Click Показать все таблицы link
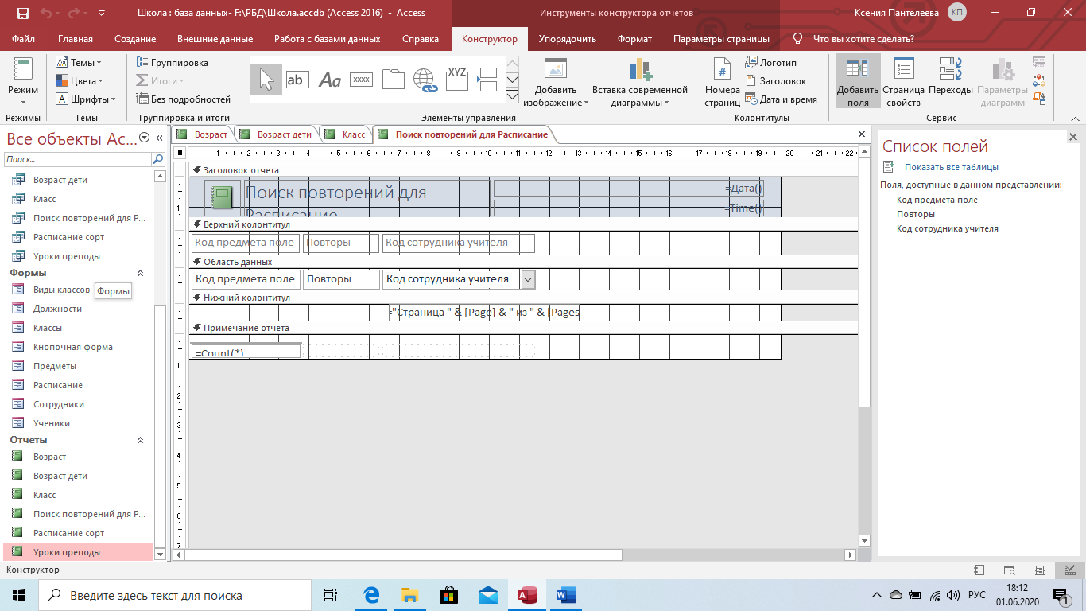The image size is (1086, 611). (x=952, y=167)
